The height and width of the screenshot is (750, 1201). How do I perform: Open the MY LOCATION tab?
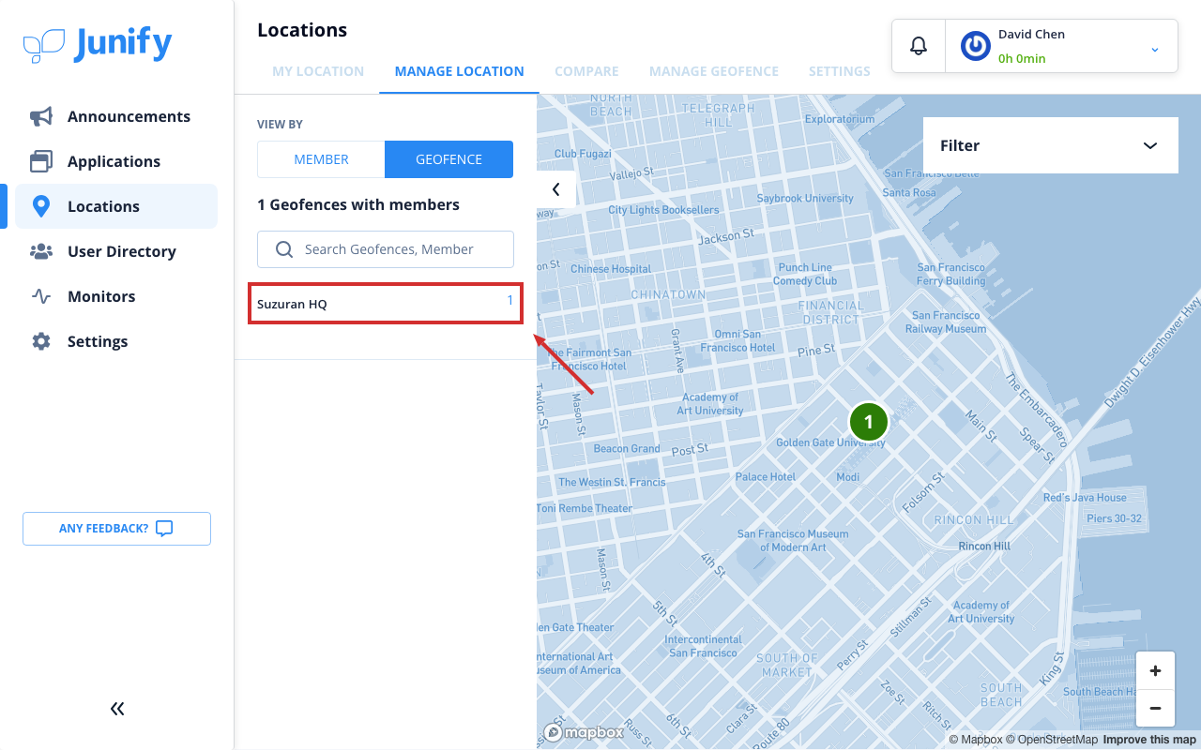[x=318, y=71]
